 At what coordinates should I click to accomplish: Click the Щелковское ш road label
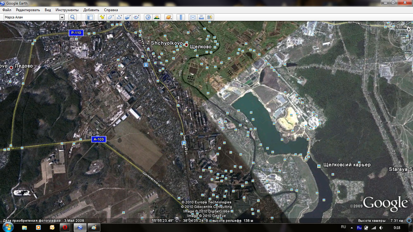point(152,179)
